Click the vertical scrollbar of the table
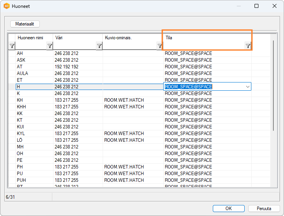 273,86
